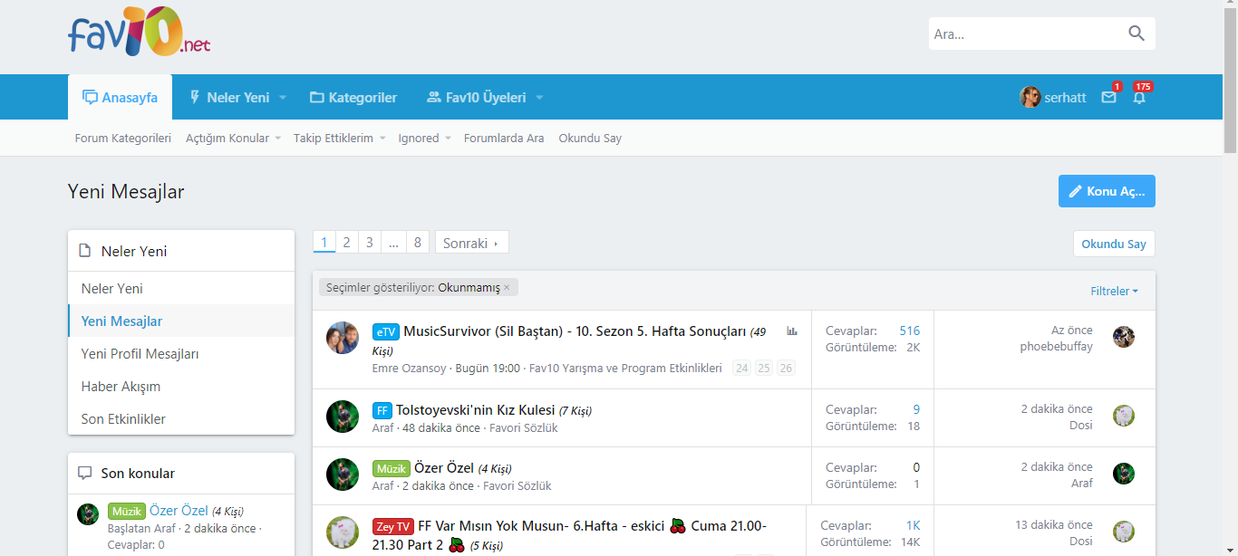Image resolution: width=1238 pixels, height=556 pixels.
Task: Click phoebebuffay's avatar in last reply column
Action: 1124,337
